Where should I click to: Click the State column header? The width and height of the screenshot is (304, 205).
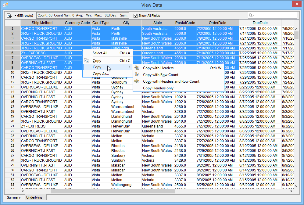coord(157,23)
